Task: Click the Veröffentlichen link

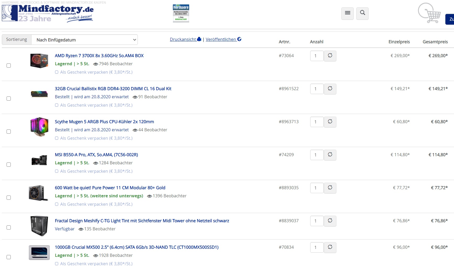Action: pos(223,39)
